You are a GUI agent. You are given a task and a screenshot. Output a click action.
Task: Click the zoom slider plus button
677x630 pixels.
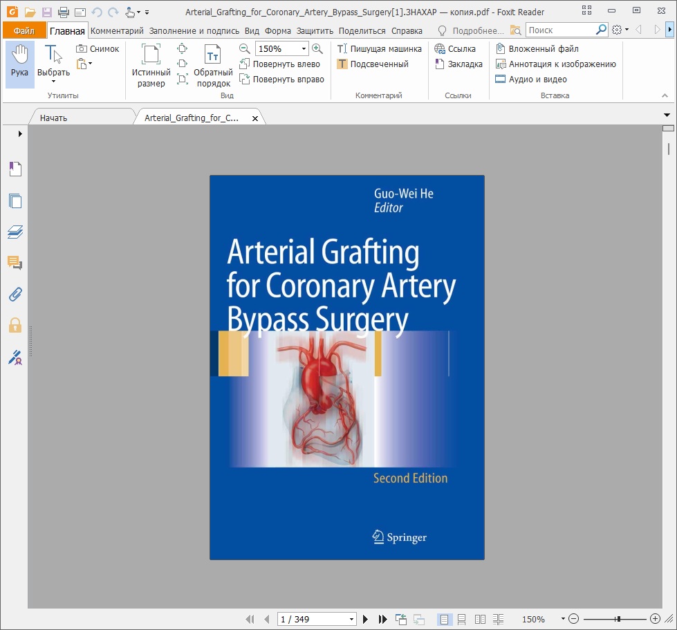coord(655,619)
